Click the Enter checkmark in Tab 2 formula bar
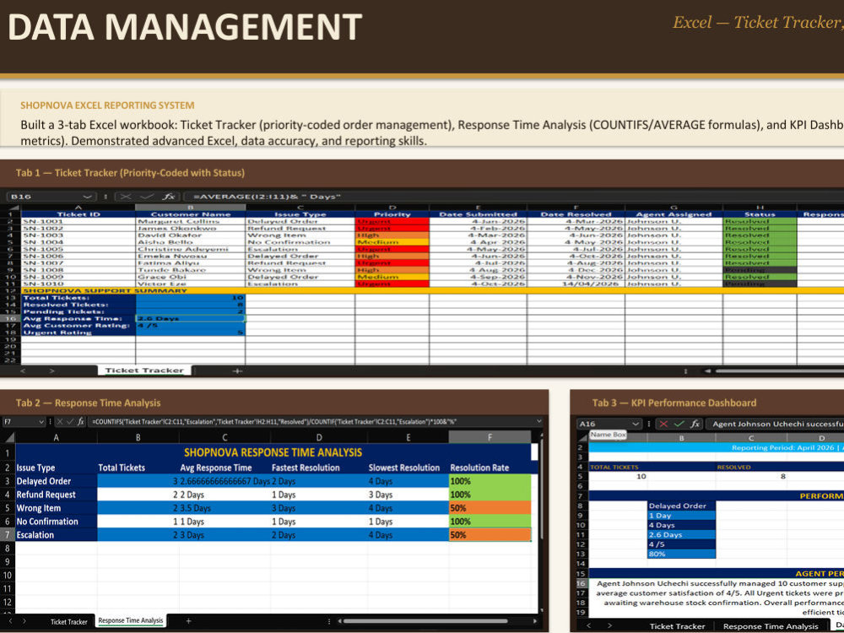844x633 pixels. pos(68,422)
